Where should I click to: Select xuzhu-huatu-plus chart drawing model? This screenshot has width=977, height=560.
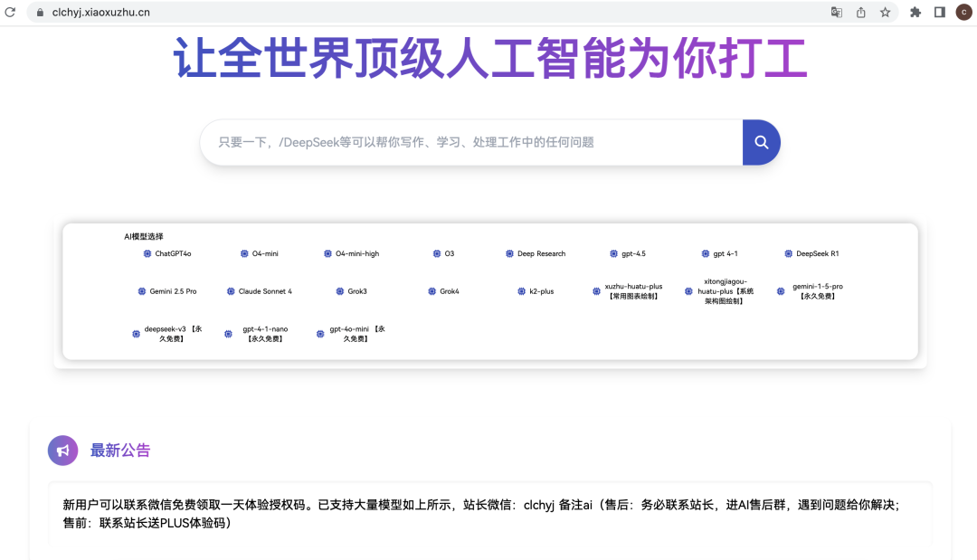pyautogui.click(x=628, y=291)
